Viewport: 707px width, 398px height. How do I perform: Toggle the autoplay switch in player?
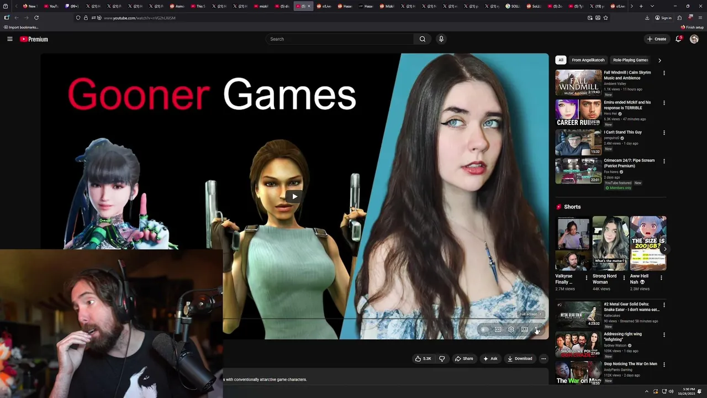[x=484, y=329]
